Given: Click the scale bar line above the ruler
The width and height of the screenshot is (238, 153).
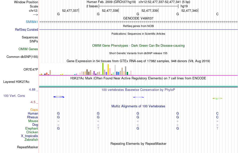Looking at the screenshot, I should coord(139,6).
